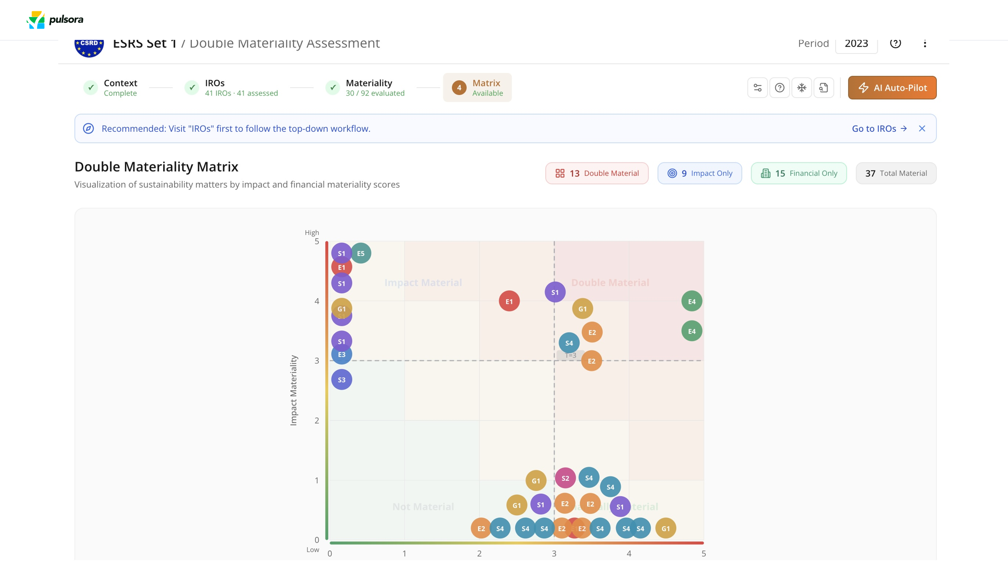Select the G1 bubble at impact score 1
Screen dimensions: 1008x566
[536, 481]
